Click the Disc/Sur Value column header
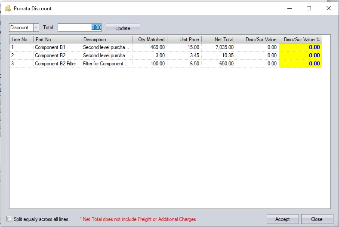 click(x=257, y=40)
